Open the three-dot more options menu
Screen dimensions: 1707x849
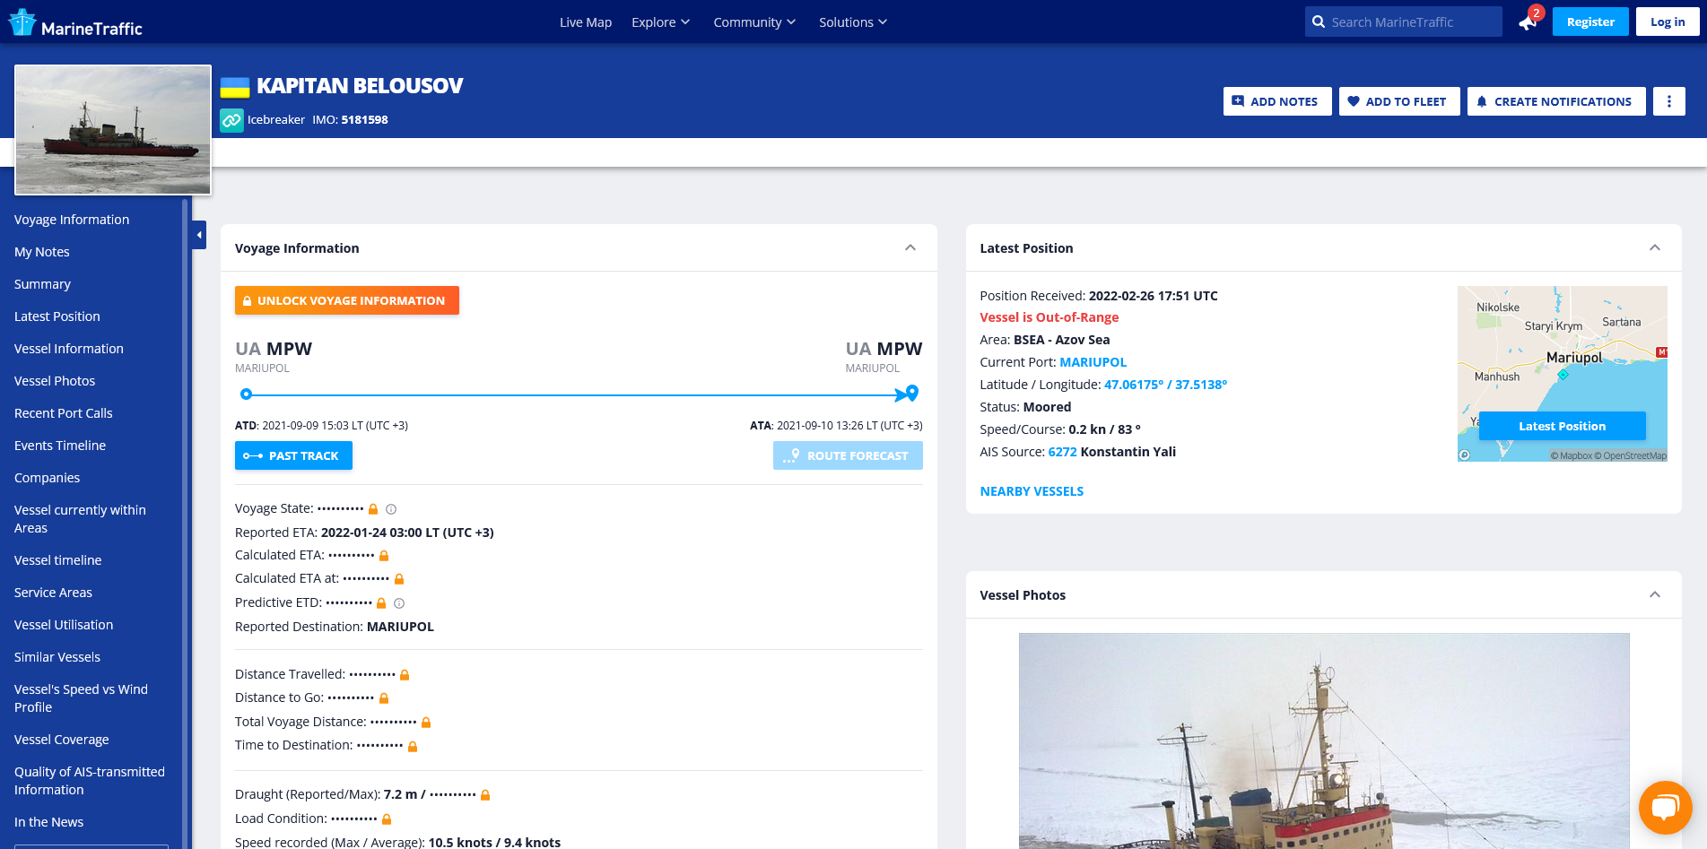tap(1668, 101)
